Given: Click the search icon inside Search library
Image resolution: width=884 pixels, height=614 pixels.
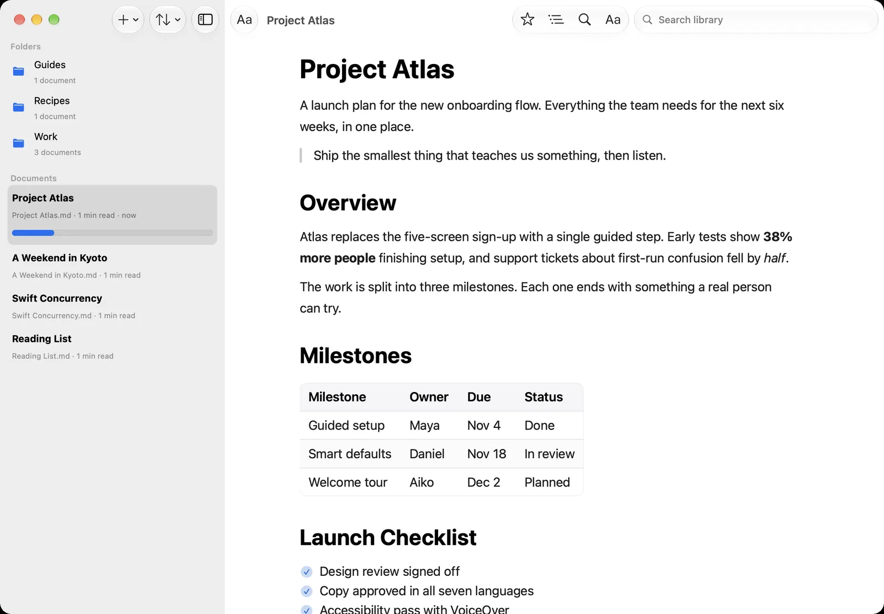Looking at the screenshot, I should (x=648, y=20).
